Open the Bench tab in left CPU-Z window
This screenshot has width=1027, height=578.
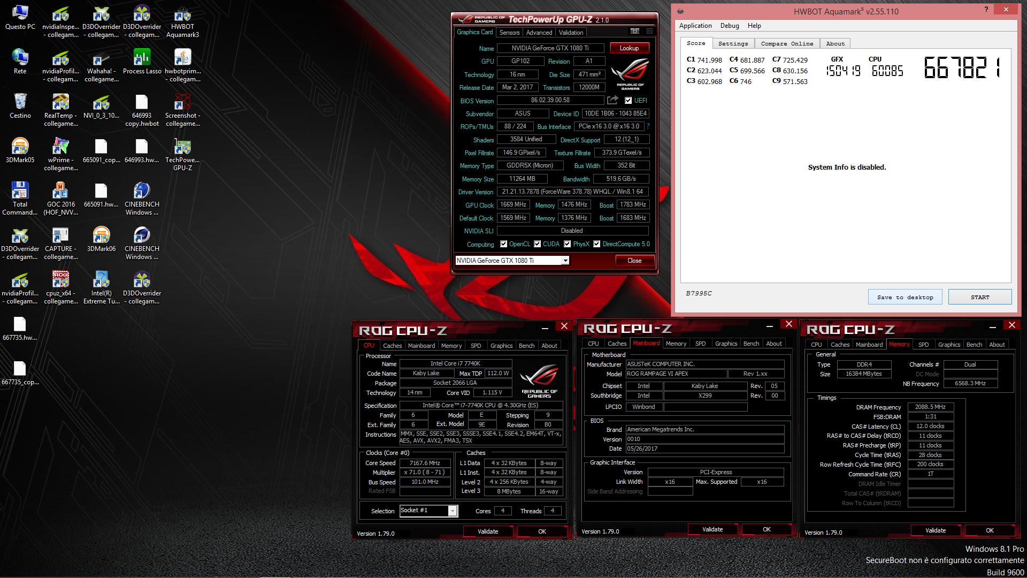[526, 346]
